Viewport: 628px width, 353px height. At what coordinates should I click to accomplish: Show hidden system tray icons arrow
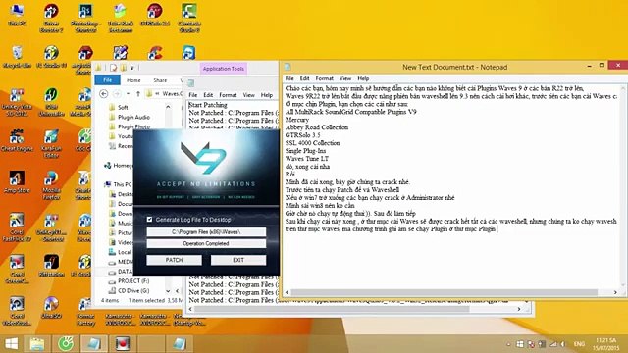click(x=508, y=344)
